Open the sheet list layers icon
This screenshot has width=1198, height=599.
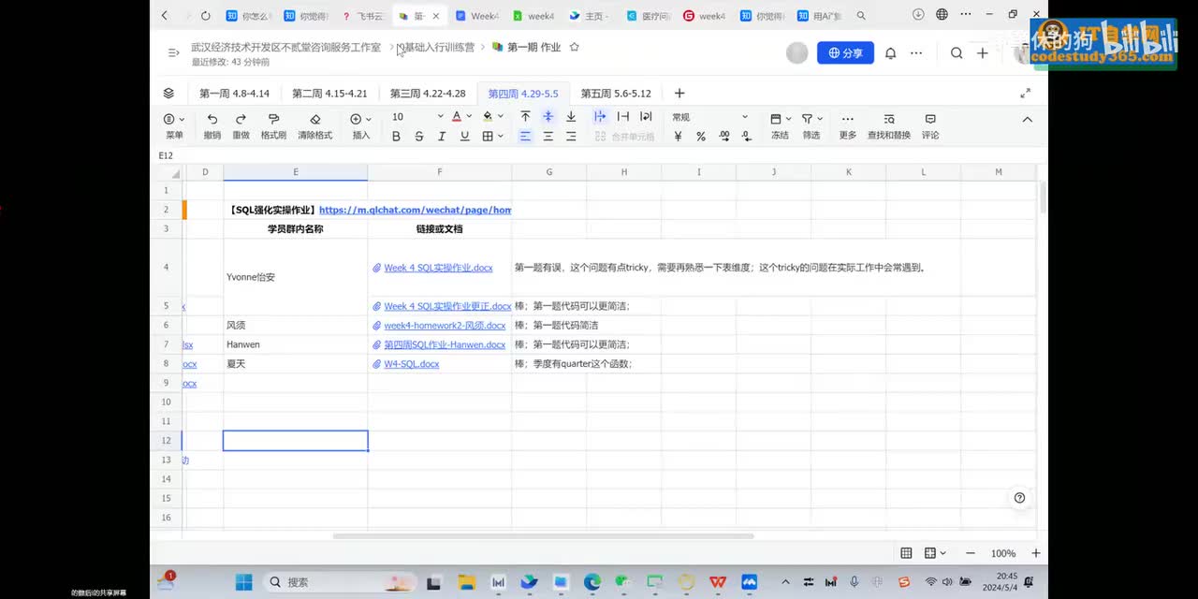pyautogui.click(x=168, y=93)
